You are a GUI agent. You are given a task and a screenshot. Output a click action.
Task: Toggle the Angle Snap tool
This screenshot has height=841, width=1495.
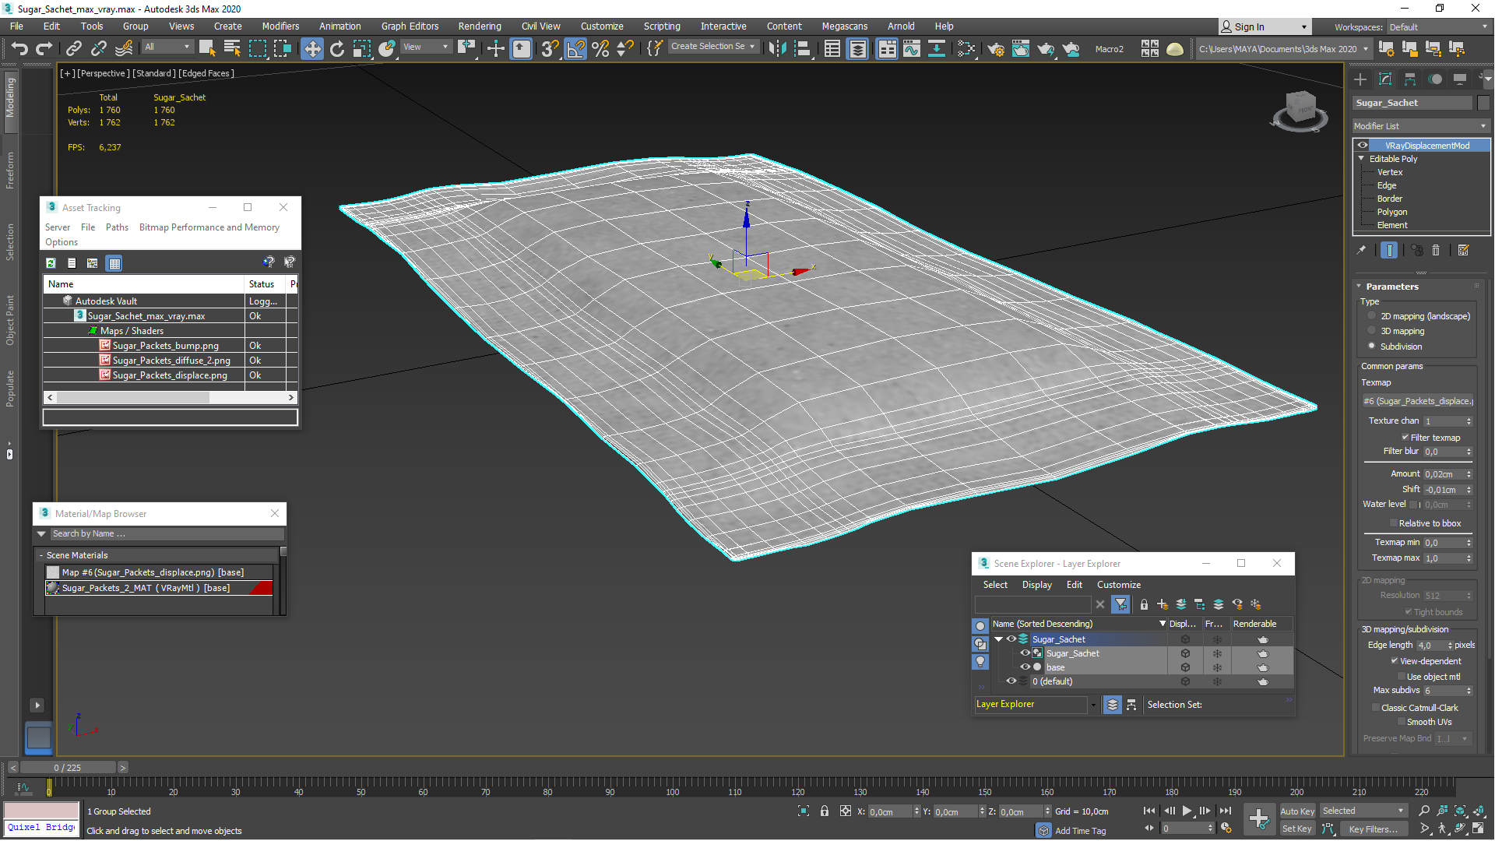pos(575,48)
